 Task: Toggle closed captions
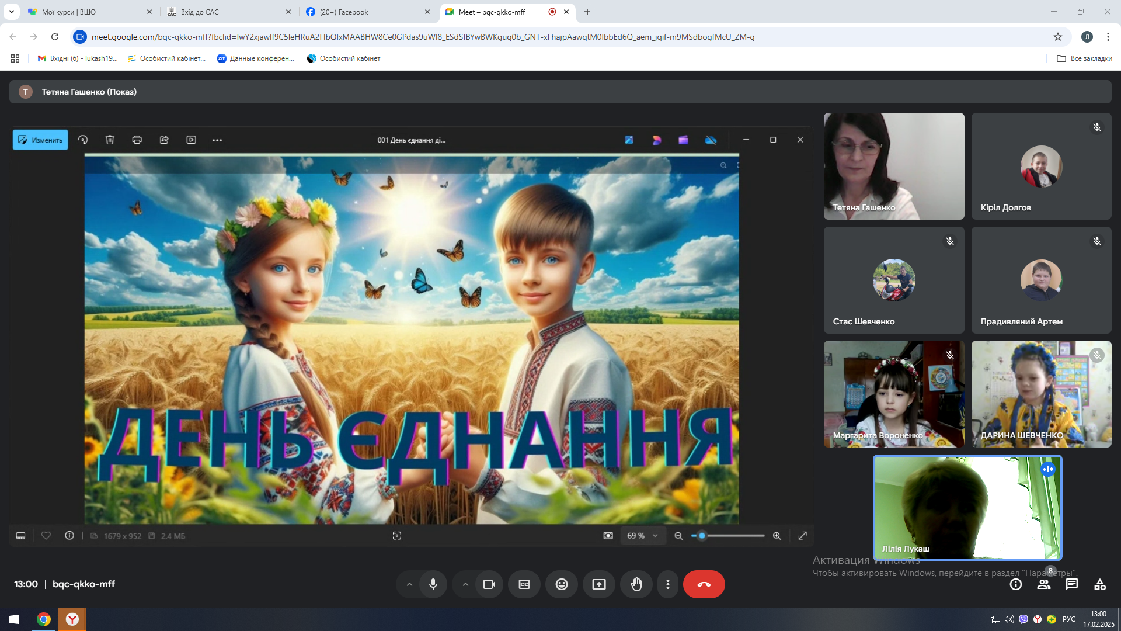(x=524, y=584)
